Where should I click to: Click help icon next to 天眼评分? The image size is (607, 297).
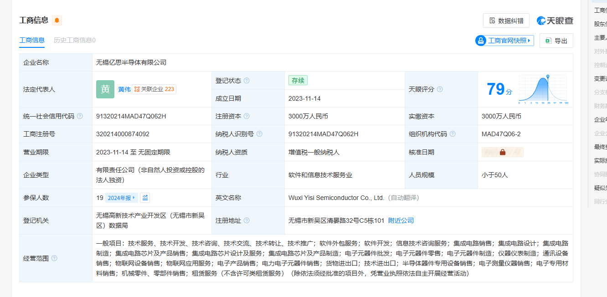point(440,89)
